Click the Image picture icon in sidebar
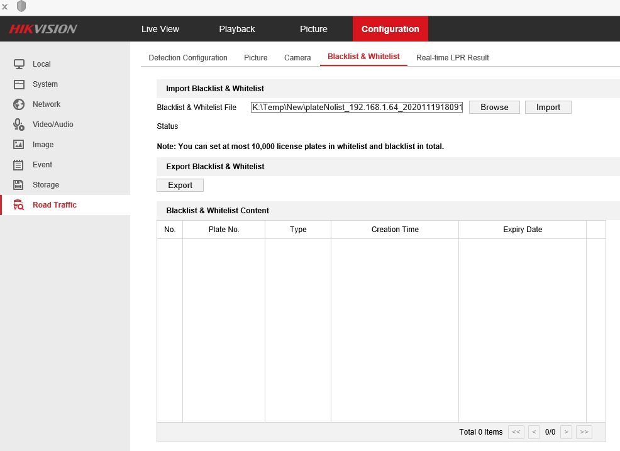This screenshot has width=620, height=451. [19, 145]
